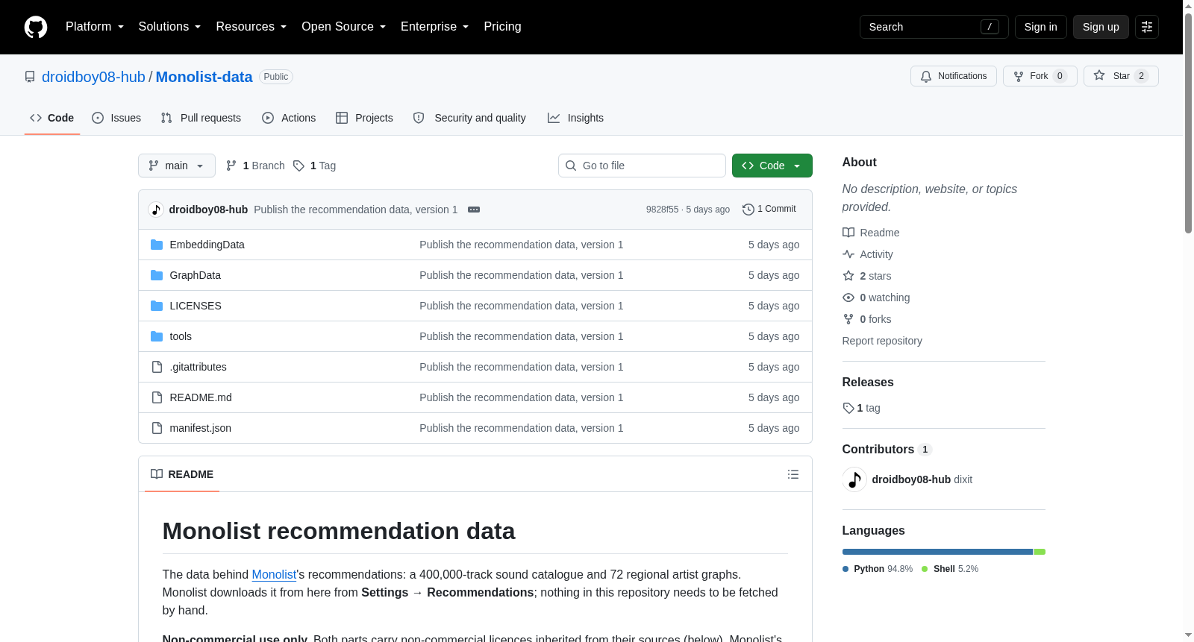Open the LICENSES folder
This screenshot has width=1194, height=642.
[x=196, y=306]
